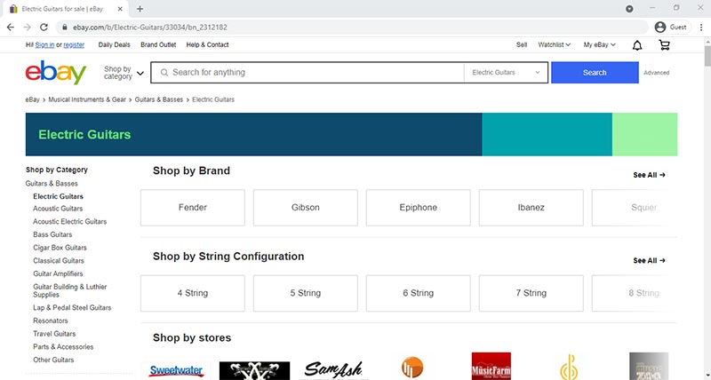Click the Sell link
This screenshot has width=711, height=380.
tap(522, 45)
